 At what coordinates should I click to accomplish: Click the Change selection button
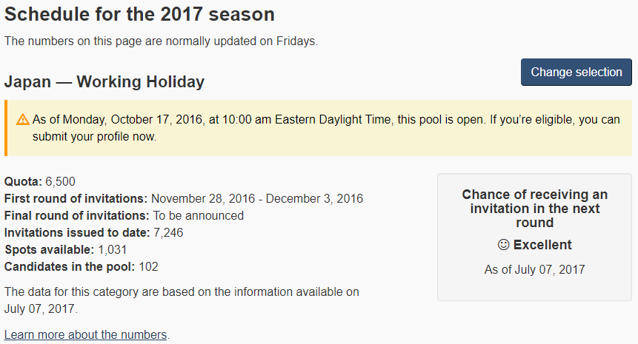pos(576,72)
